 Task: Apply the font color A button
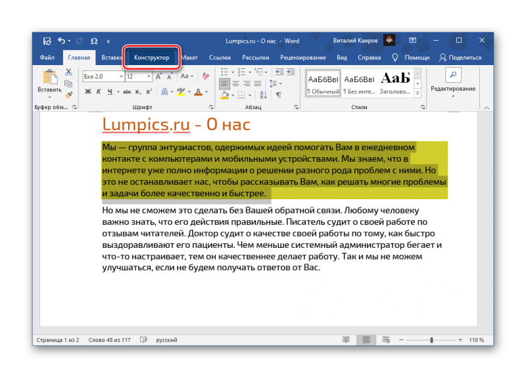click(199, 91)
